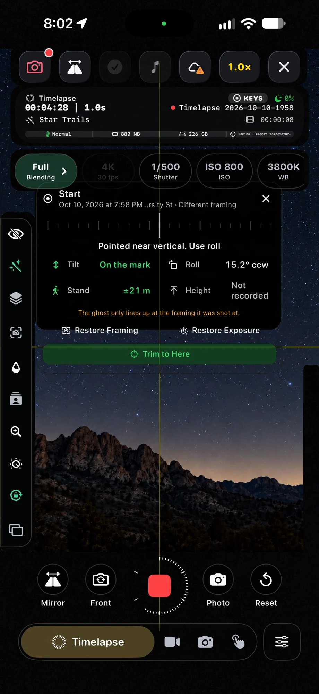Select the Timelapse mode tab
319x694 pixels.
point(88,642)
